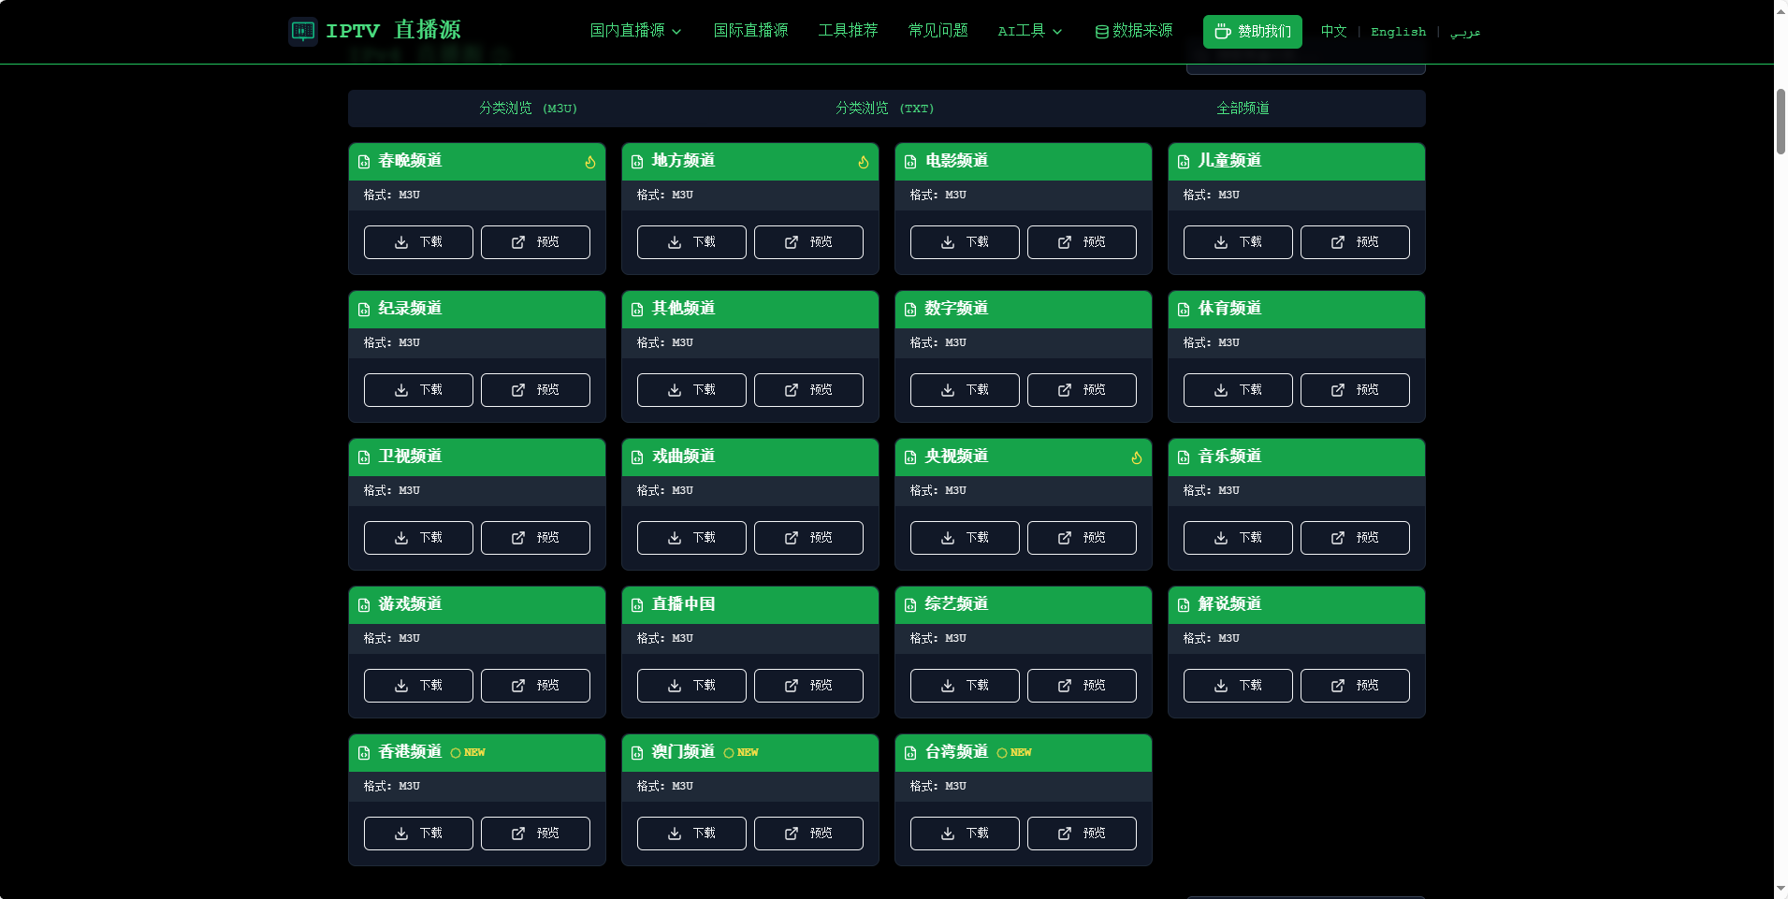Click the external link icon on 体育频道 预览
This screenshot has height=899, width=1788.
point(1337,390)
